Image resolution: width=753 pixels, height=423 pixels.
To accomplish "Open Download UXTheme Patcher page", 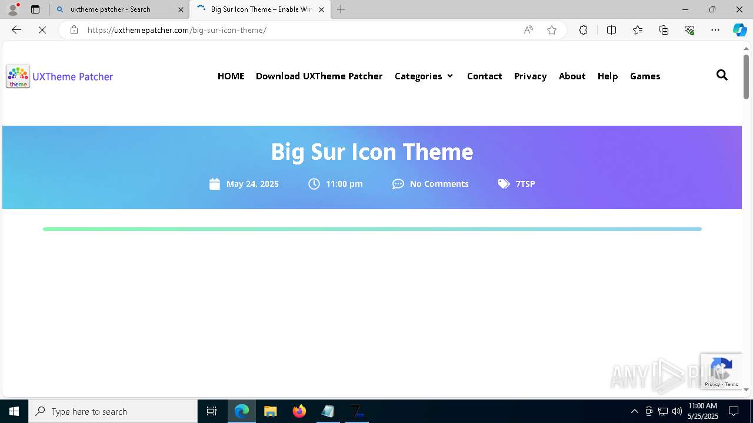I will coord(319,76).
